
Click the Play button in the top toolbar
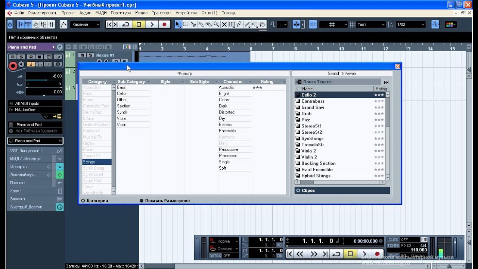click(x=152, y=25)
